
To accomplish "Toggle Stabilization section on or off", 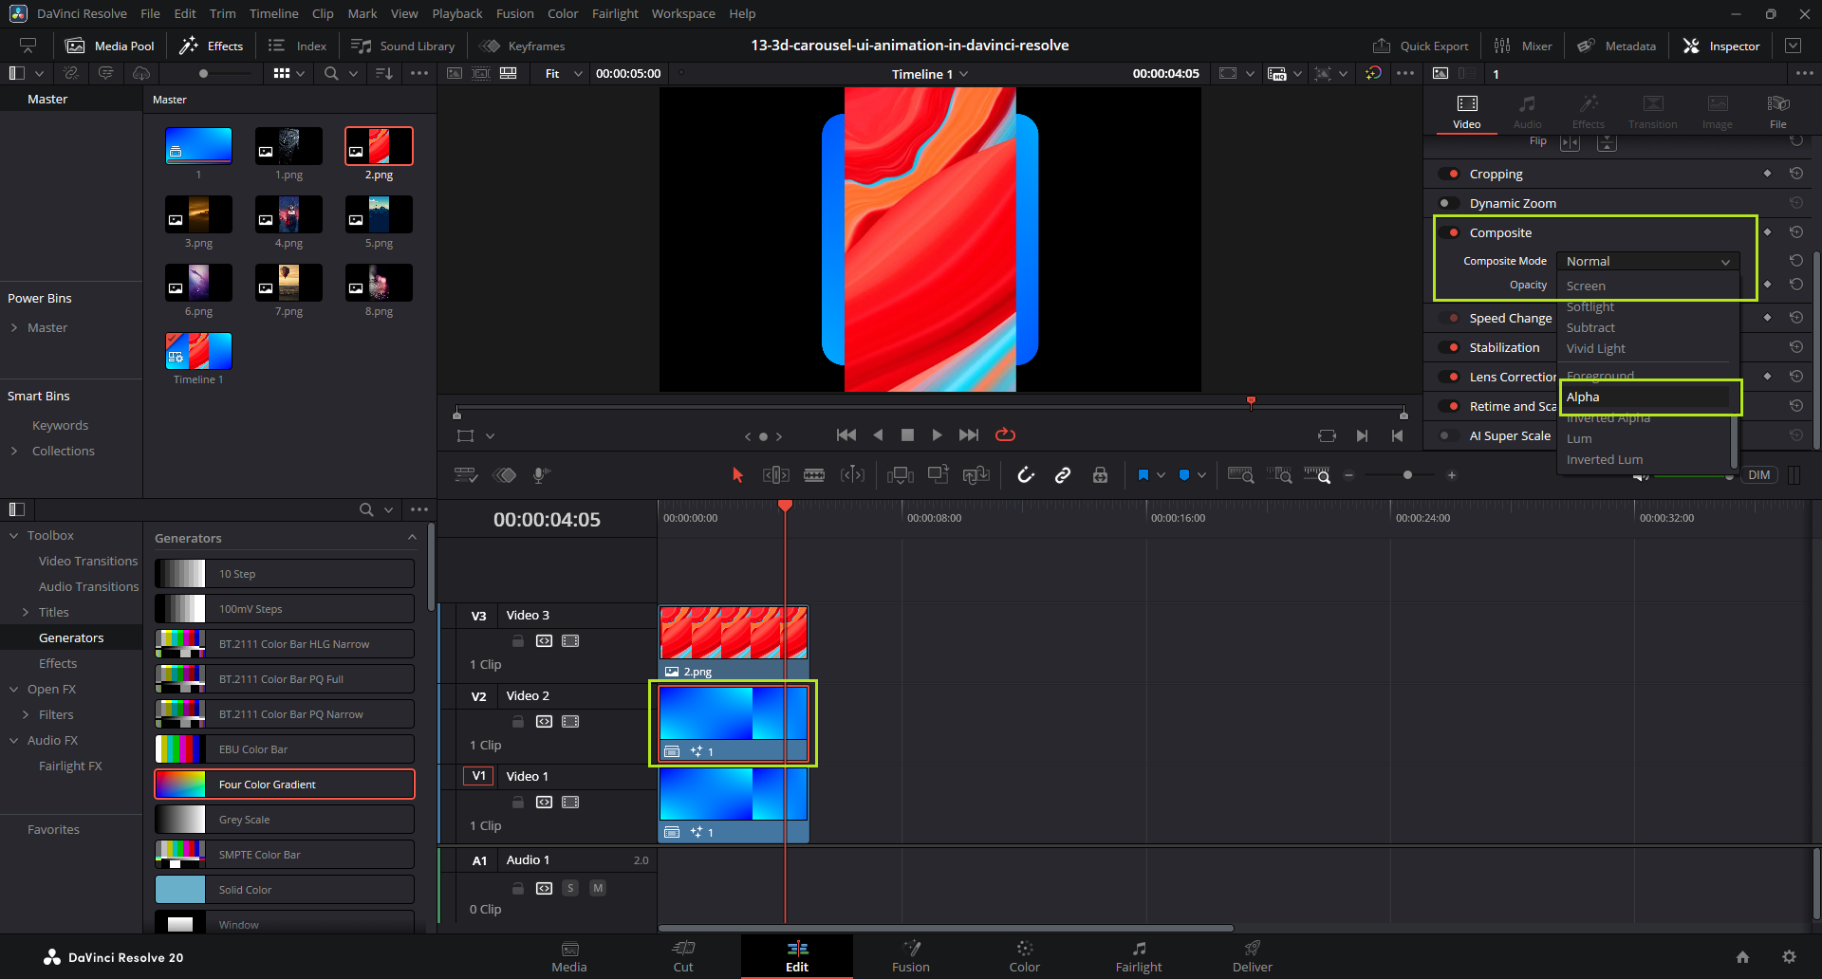I will pos(1449,347).
